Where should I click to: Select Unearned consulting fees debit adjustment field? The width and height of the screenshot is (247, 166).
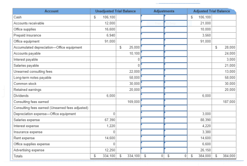pyautogui.click(x=152, y=72)
